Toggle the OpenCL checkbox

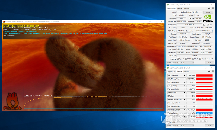coord(178,58)
